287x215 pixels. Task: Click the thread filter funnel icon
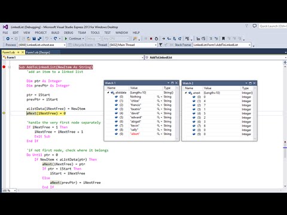(161, 45)
